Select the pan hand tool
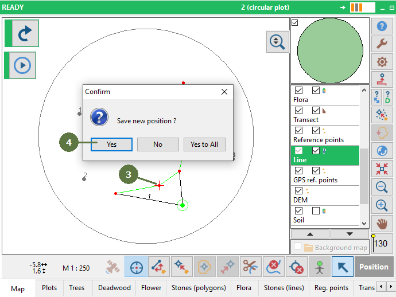The width and height of the screenshot is (396, 297). pyautogui.click(x=382, y=224)
